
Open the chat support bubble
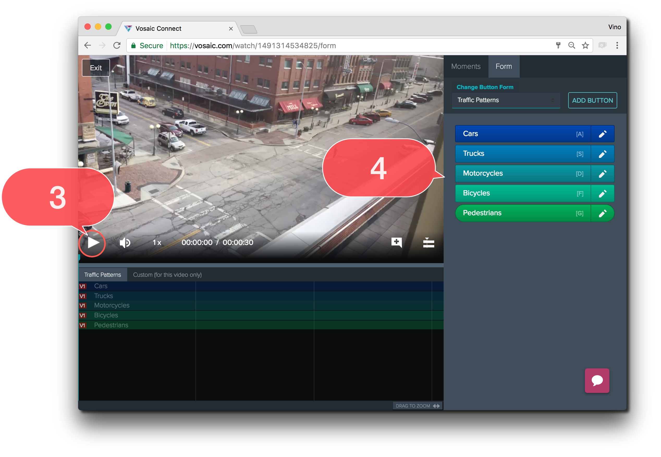597,381
